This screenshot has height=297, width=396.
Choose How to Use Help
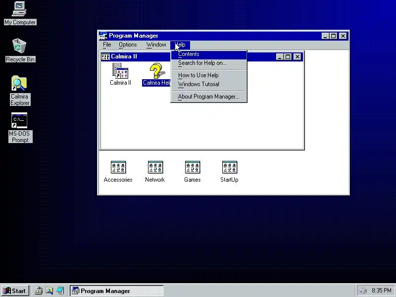209,75
